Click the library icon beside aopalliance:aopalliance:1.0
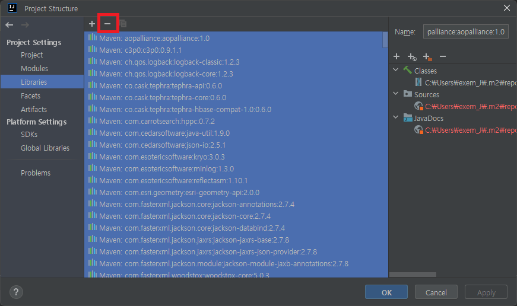 pos(93,37)
